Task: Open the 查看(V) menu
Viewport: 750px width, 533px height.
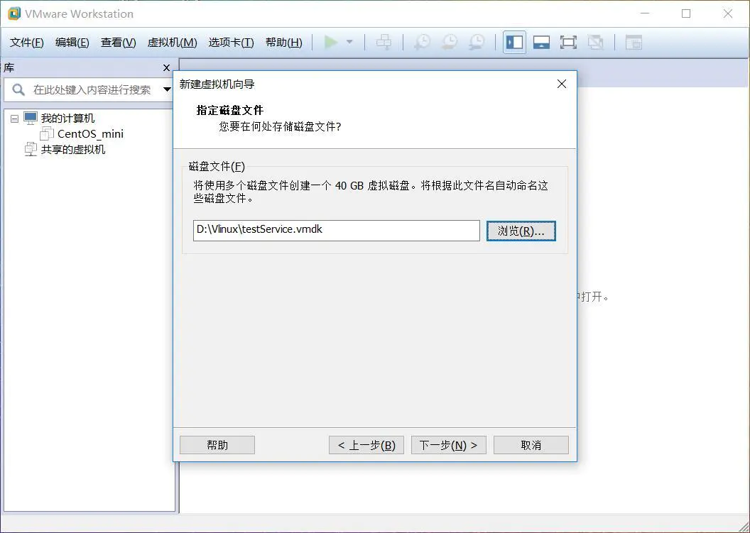Action: click(x=118, y=43)
